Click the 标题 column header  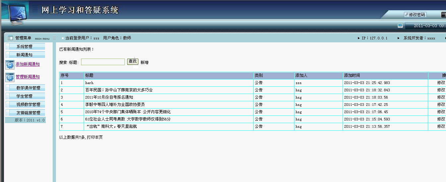[169, 76]
